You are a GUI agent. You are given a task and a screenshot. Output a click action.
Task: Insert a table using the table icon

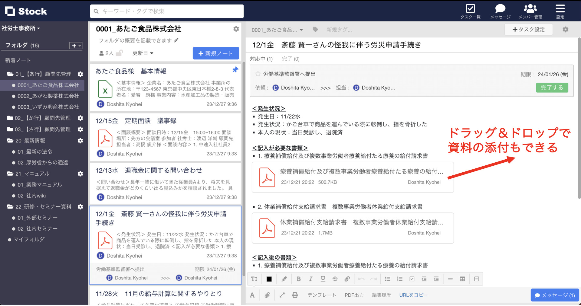click(x=462, y=279)
